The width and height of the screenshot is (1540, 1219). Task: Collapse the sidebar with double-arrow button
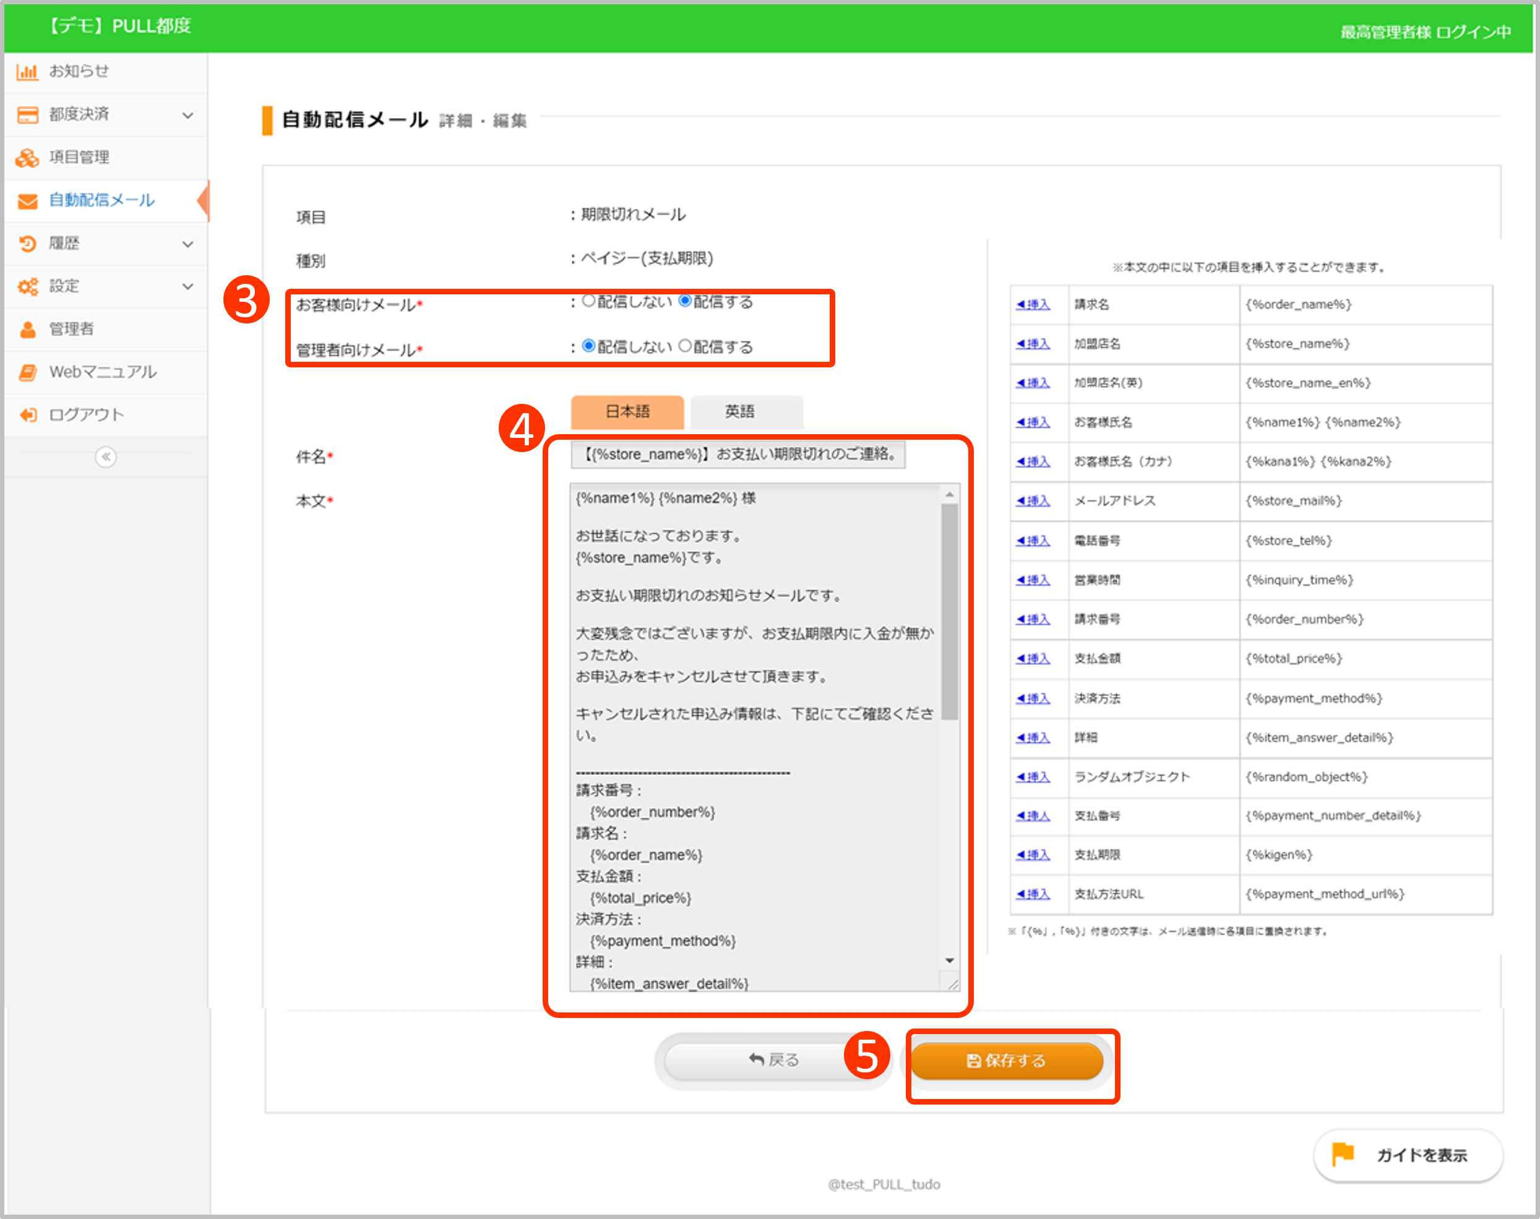coord(106,457)
